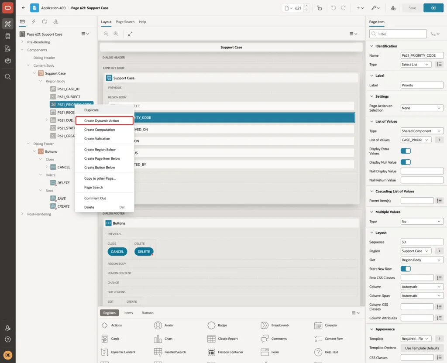The image size is (447, 363).
Task: Collapse the Identification section
Action: 372,46
